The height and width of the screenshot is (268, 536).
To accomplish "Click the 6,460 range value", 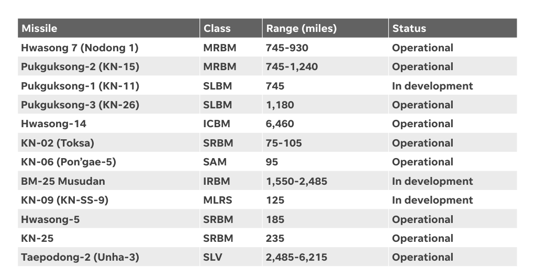I will [x=280, y=124].
